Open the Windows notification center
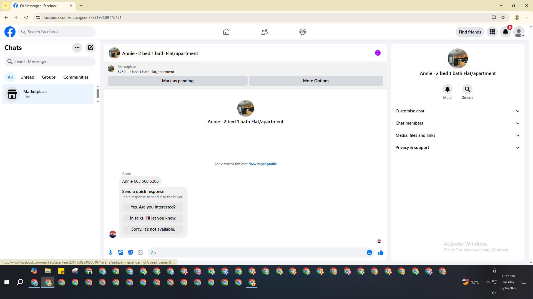The image size is (533, 299). (x=524, y=282)
